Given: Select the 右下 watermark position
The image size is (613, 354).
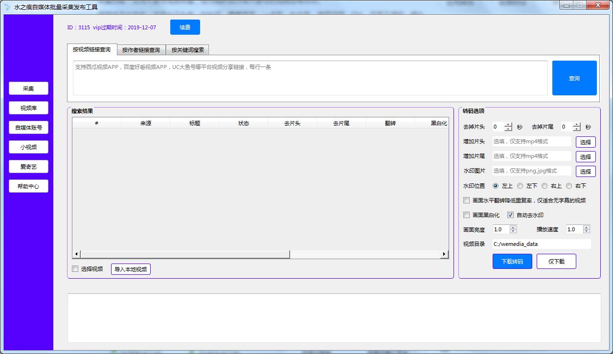Looking at the screenshot, I should pyautogui.click(x=569, y=186).
